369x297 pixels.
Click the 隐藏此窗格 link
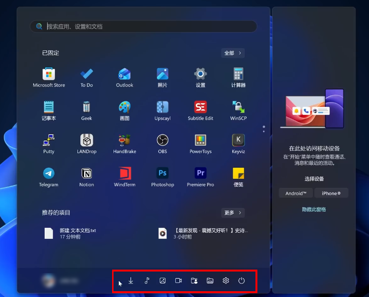(x=314, y=209)
